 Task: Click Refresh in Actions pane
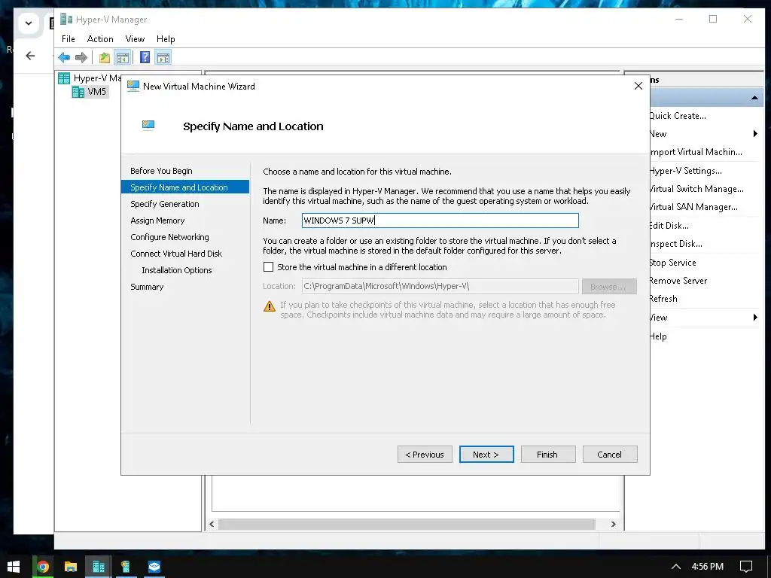663,299
